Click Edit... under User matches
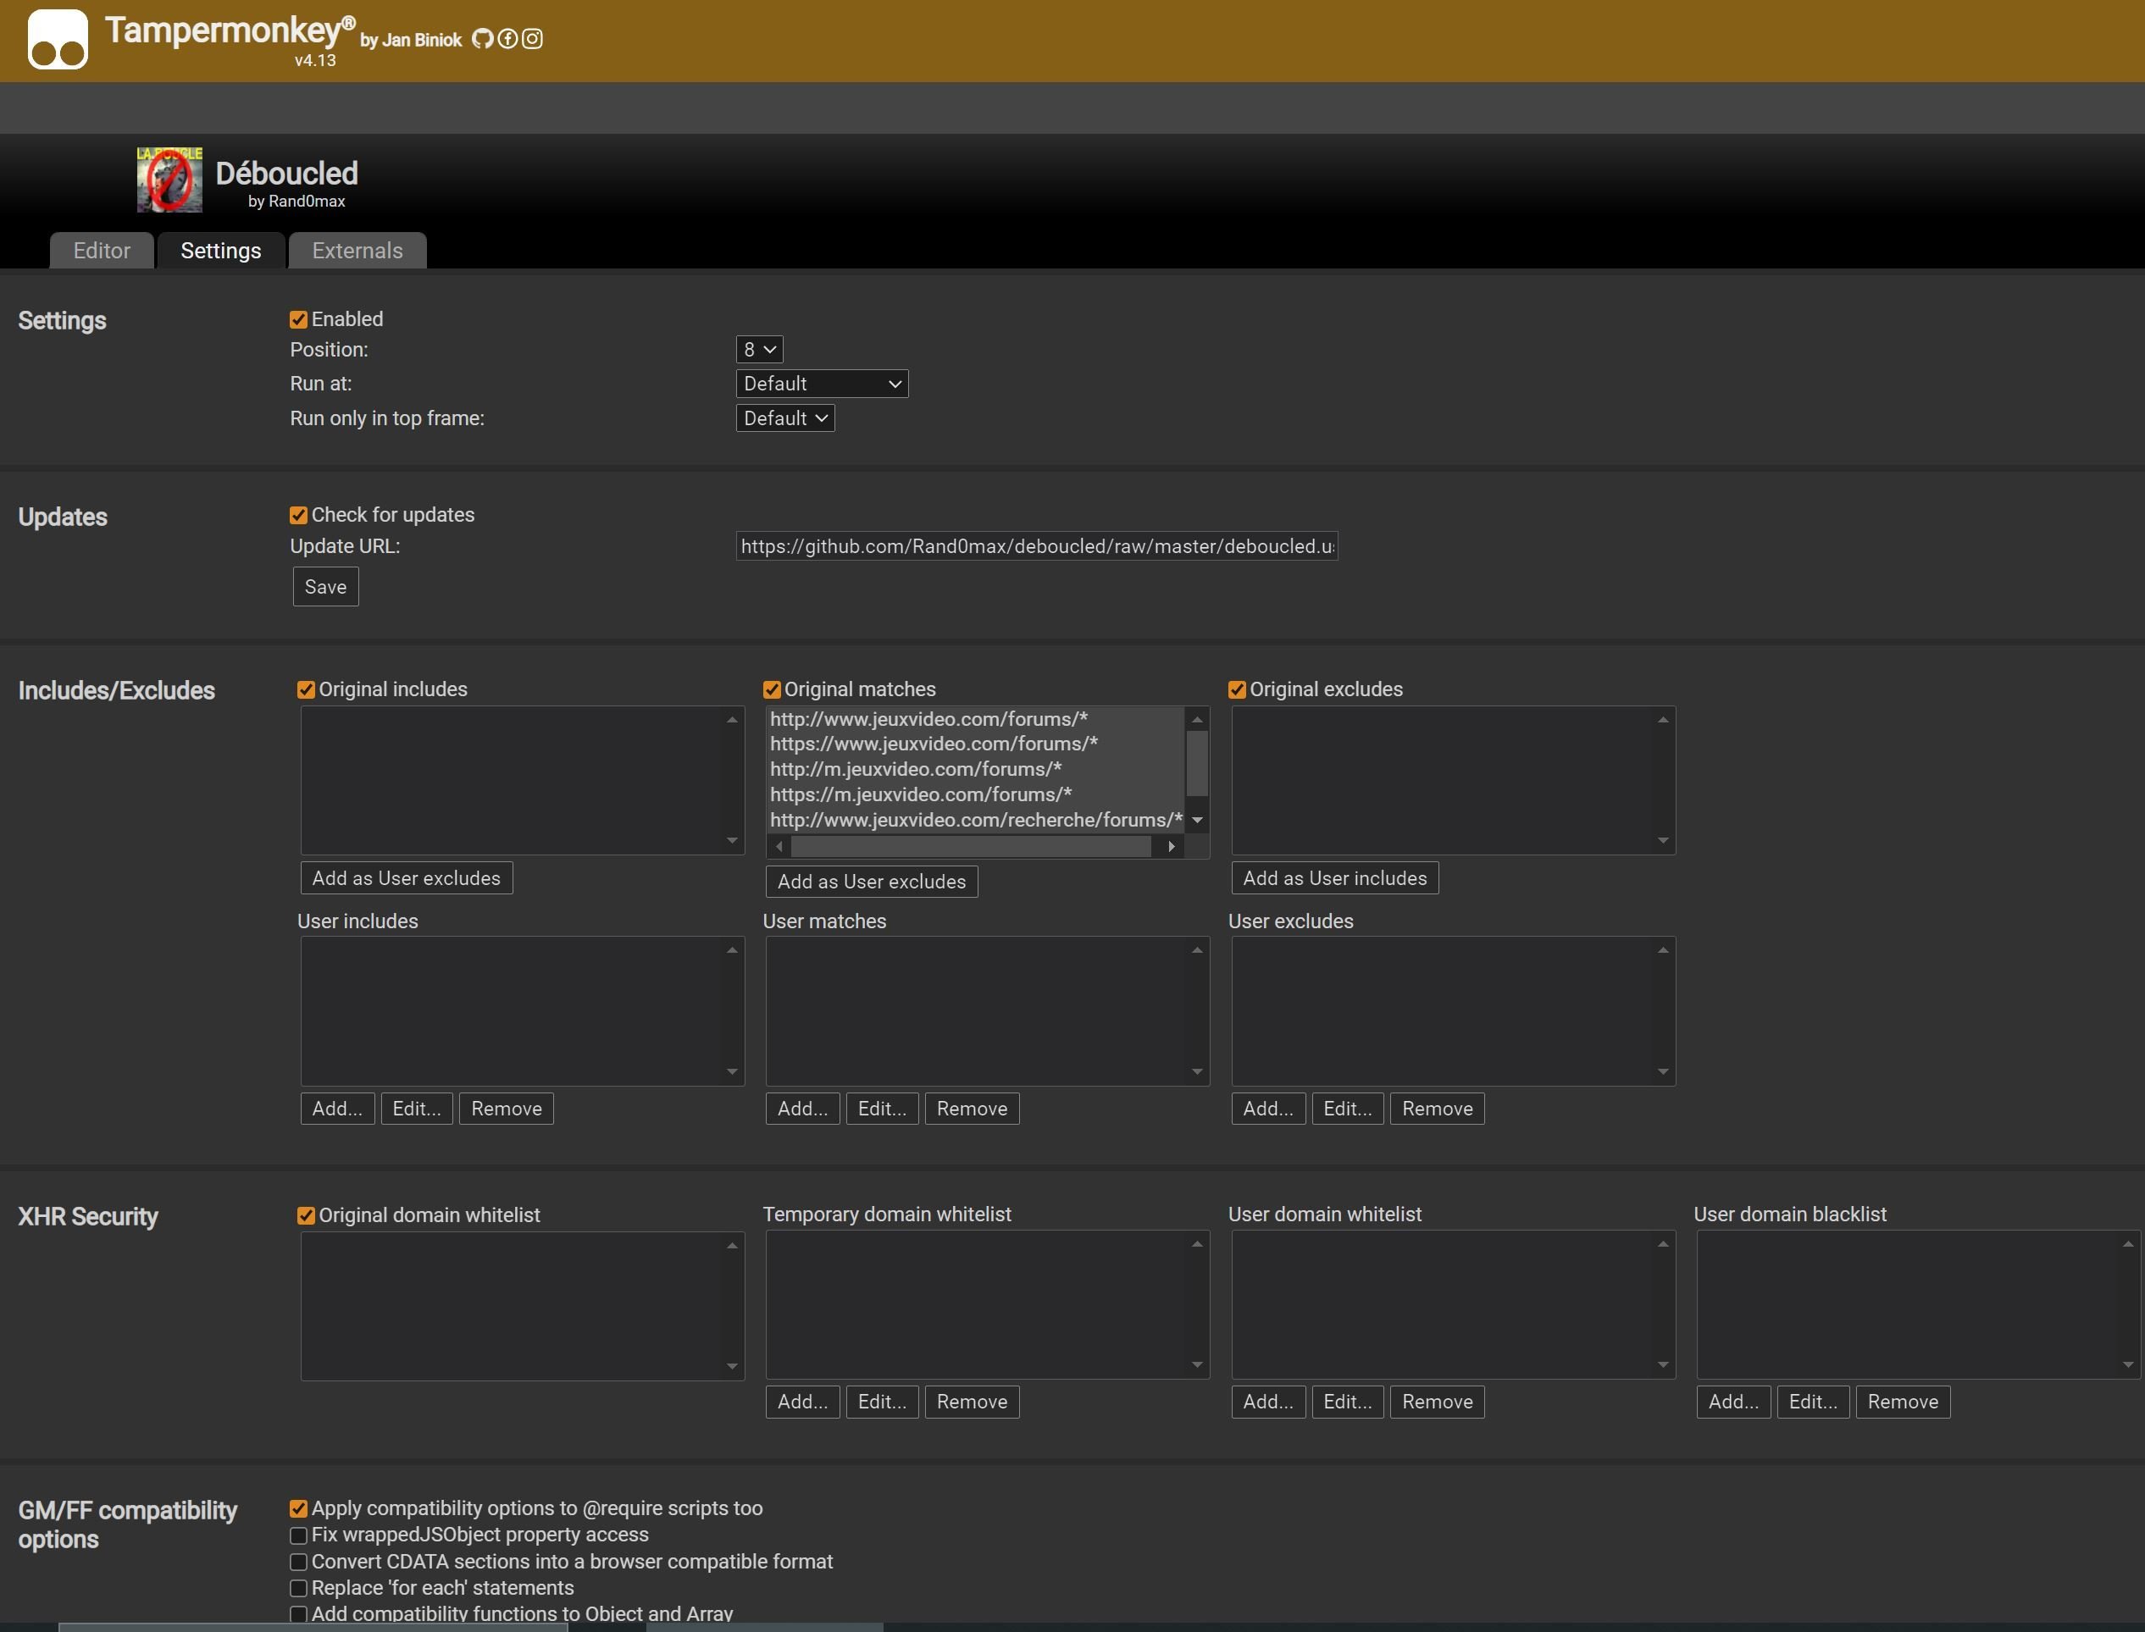2145x1632 pixels. (882, 1109)
